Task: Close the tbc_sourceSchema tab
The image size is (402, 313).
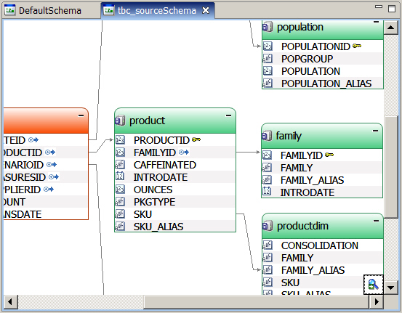Action: 206,10
